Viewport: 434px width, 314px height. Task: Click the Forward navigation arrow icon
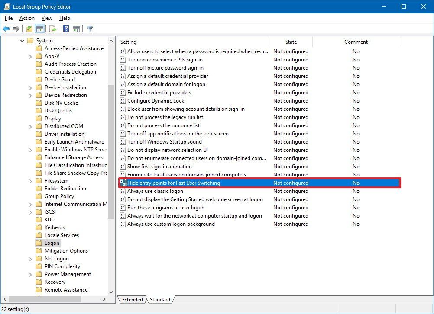pyautogui.click(x=16, y=29)
